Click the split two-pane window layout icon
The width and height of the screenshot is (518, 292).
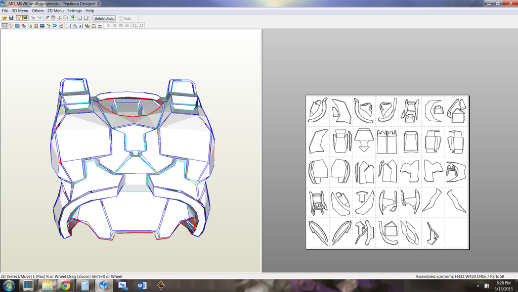point(79,18)
